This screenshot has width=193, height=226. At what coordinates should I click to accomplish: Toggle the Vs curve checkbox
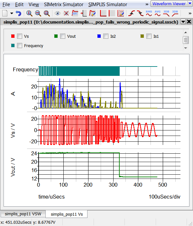[20, 36]
